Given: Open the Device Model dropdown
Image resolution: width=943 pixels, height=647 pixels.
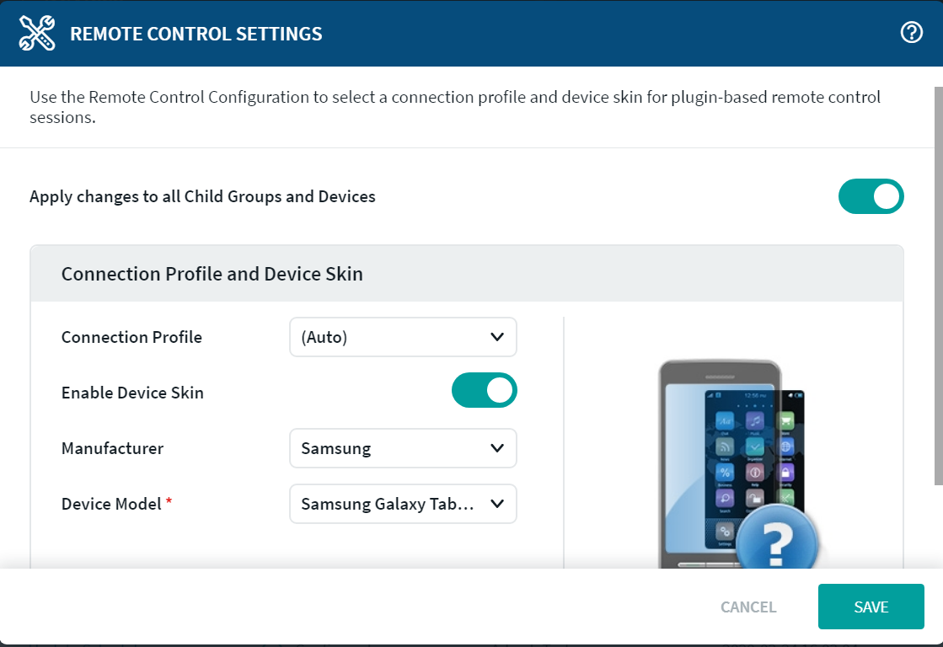Looking at the screenshot, I should (x=403, y=504).
